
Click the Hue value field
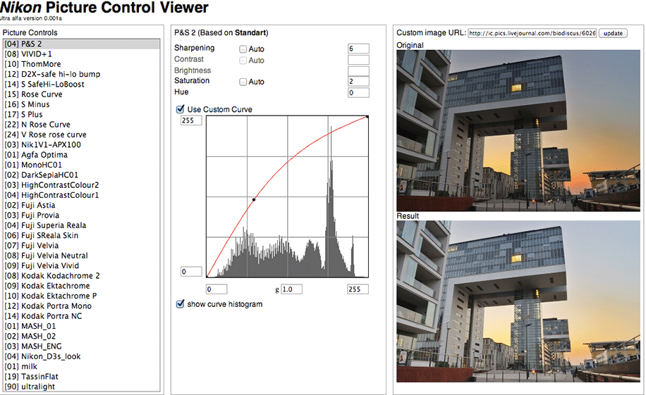click(x=358, y=92)
